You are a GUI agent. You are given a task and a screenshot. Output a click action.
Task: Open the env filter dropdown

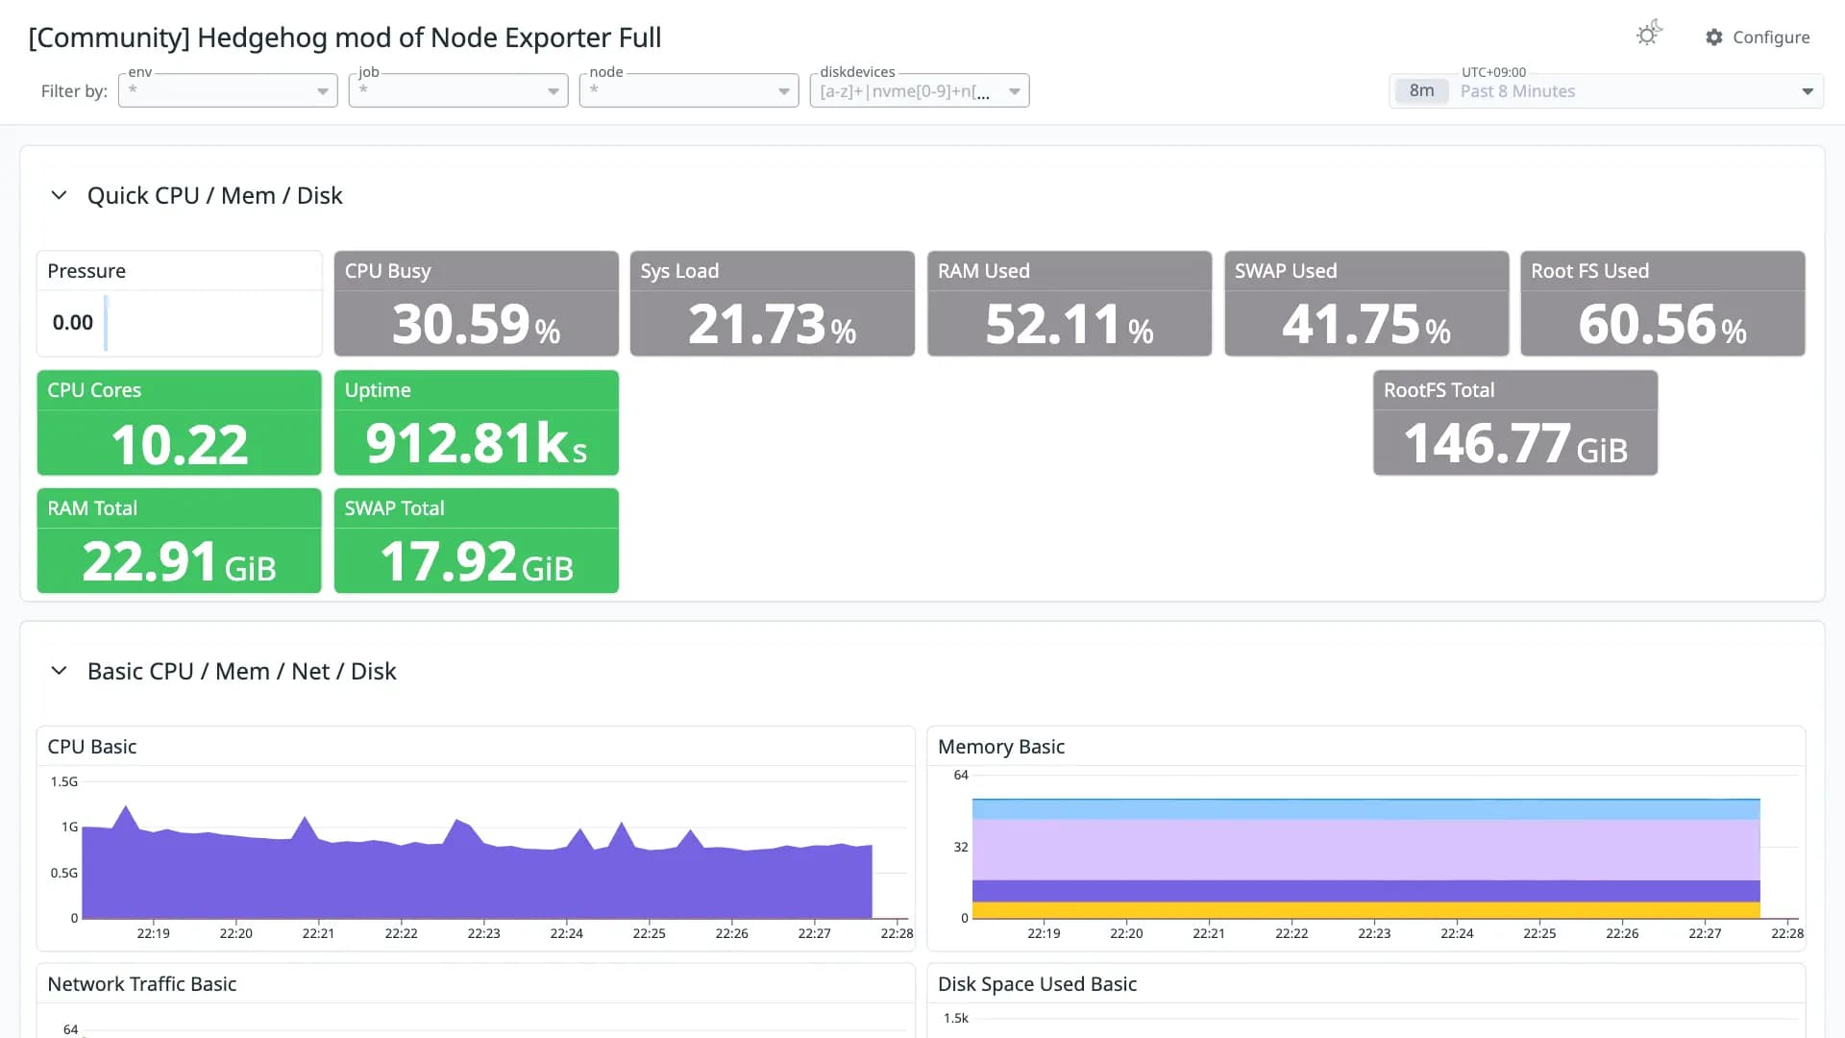pos(228,90)
